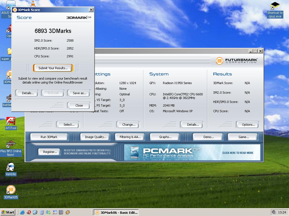Click the 6893 3DMarks score text

(53, 31)
